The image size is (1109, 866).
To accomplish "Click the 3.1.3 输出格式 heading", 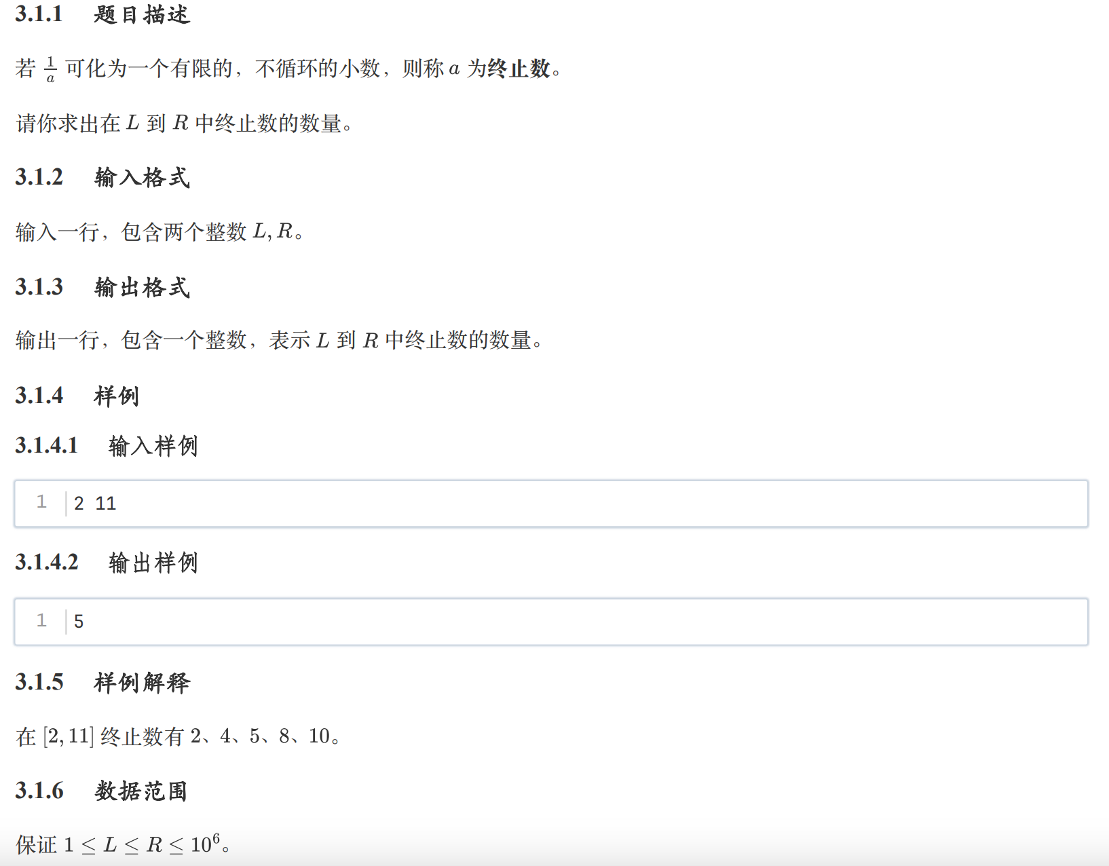I will (102, 287).
